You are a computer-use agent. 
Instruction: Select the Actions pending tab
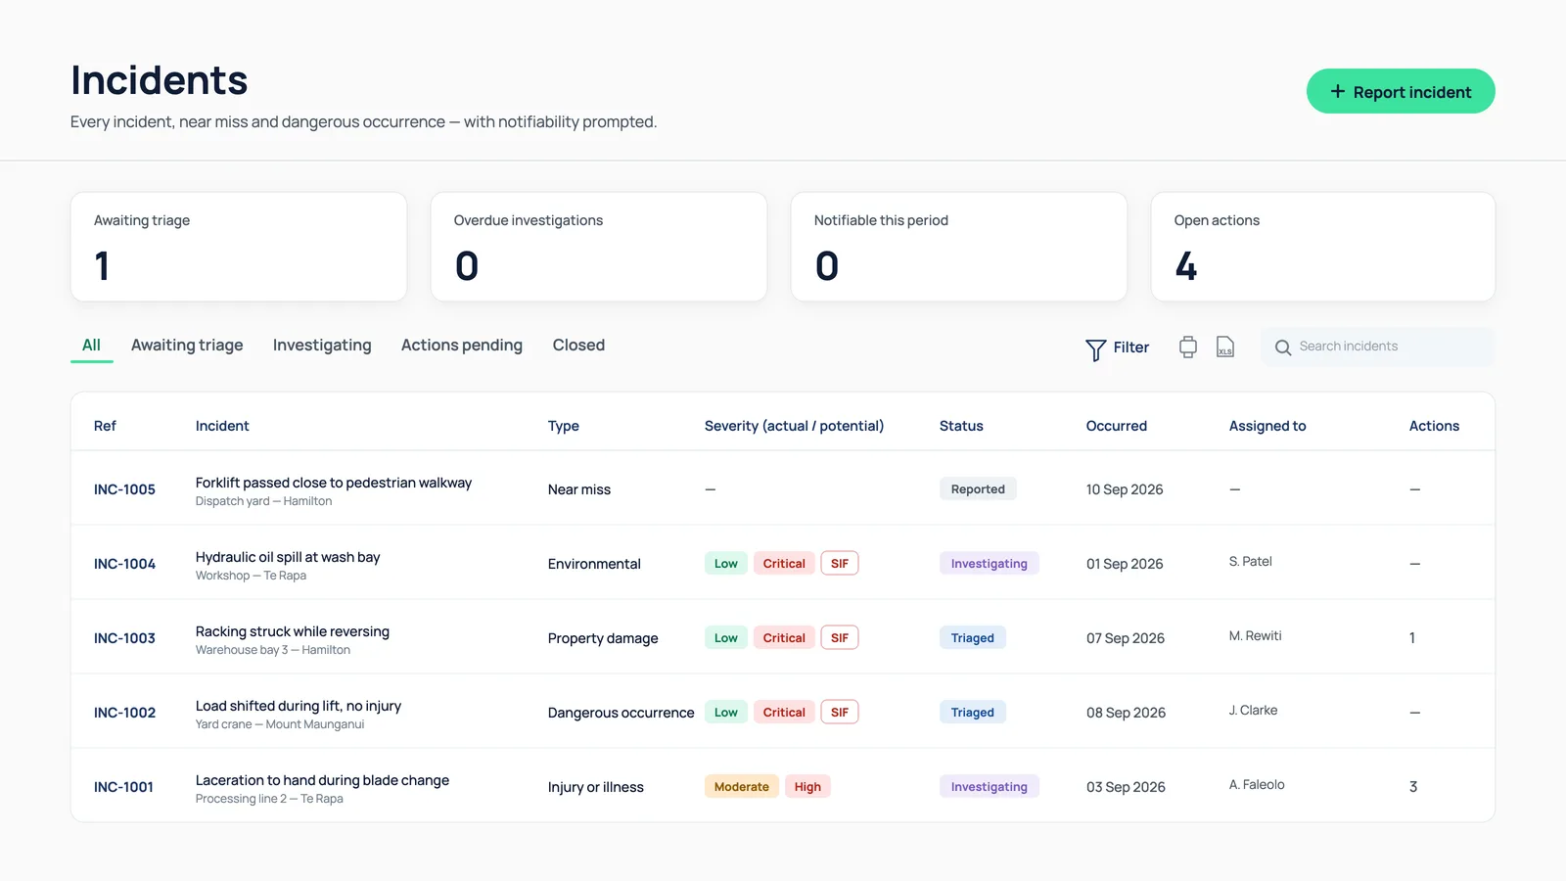462,346
